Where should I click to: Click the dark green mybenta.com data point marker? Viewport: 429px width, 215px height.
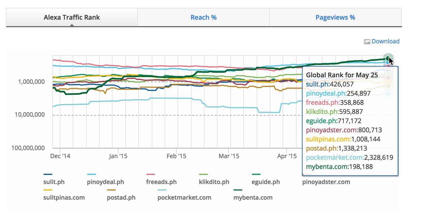pyautogui.click(x=388, y=58)
